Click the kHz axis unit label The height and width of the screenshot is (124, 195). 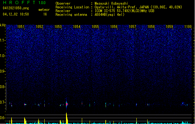tap(3, 25)
